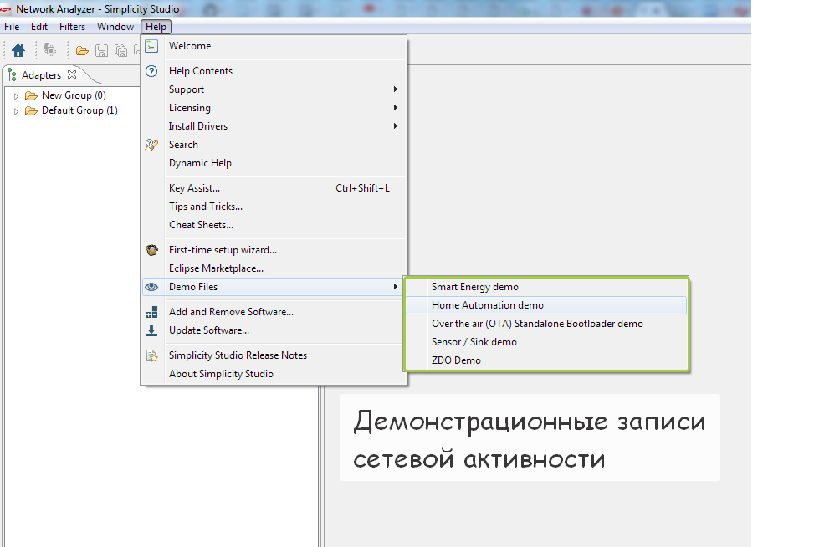Expand the Licensing submenu
The height and width of the screenshot is (547, 814).
273,108
